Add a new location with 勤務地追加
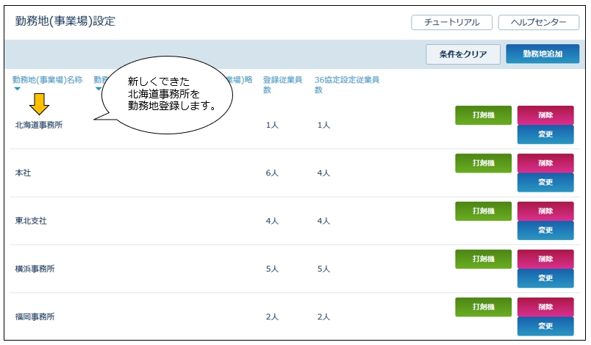The image size is (591, 345). pyautogui.click(x=542, y=54)
